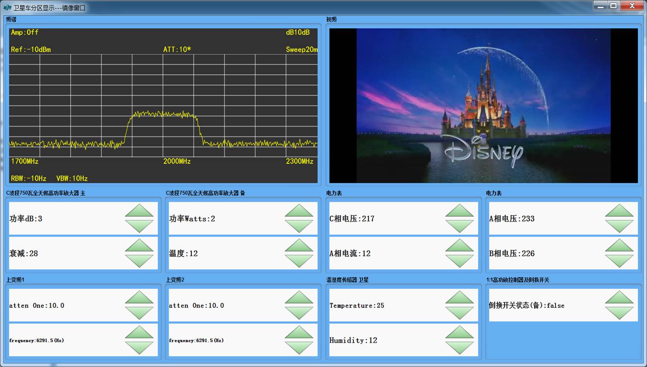Raise frequency in 上变频2 panel
647x367 pixels.
299,332
